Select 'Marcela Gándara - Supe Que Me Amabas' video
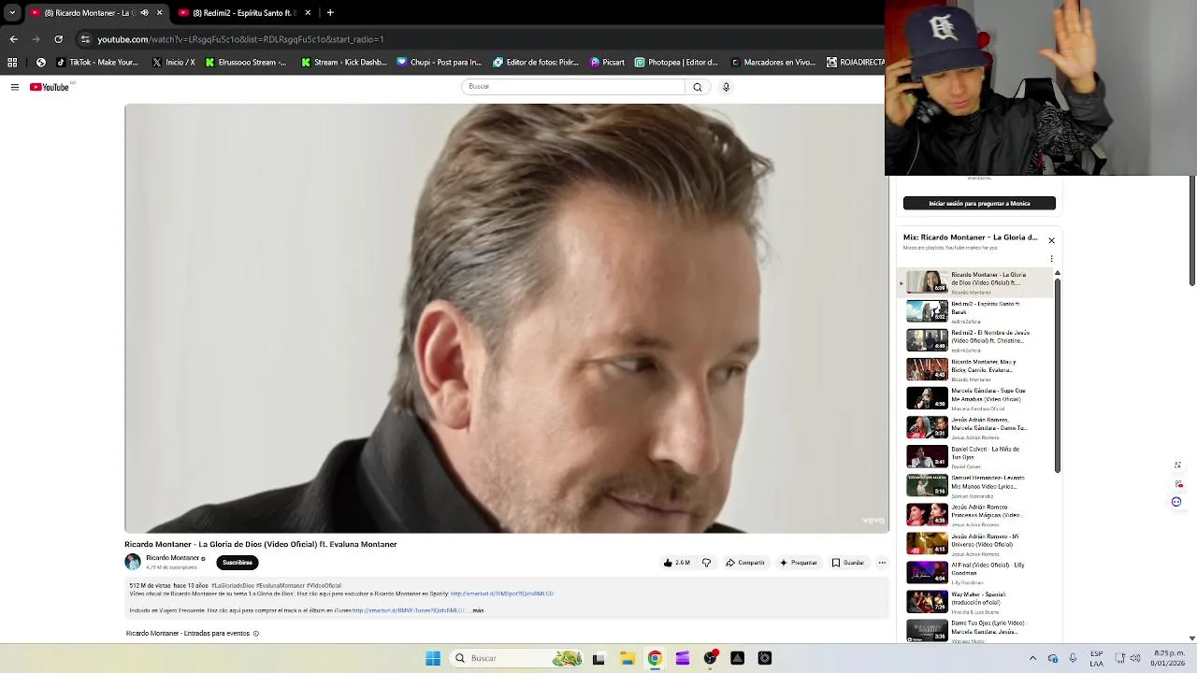 coord(975,398)
